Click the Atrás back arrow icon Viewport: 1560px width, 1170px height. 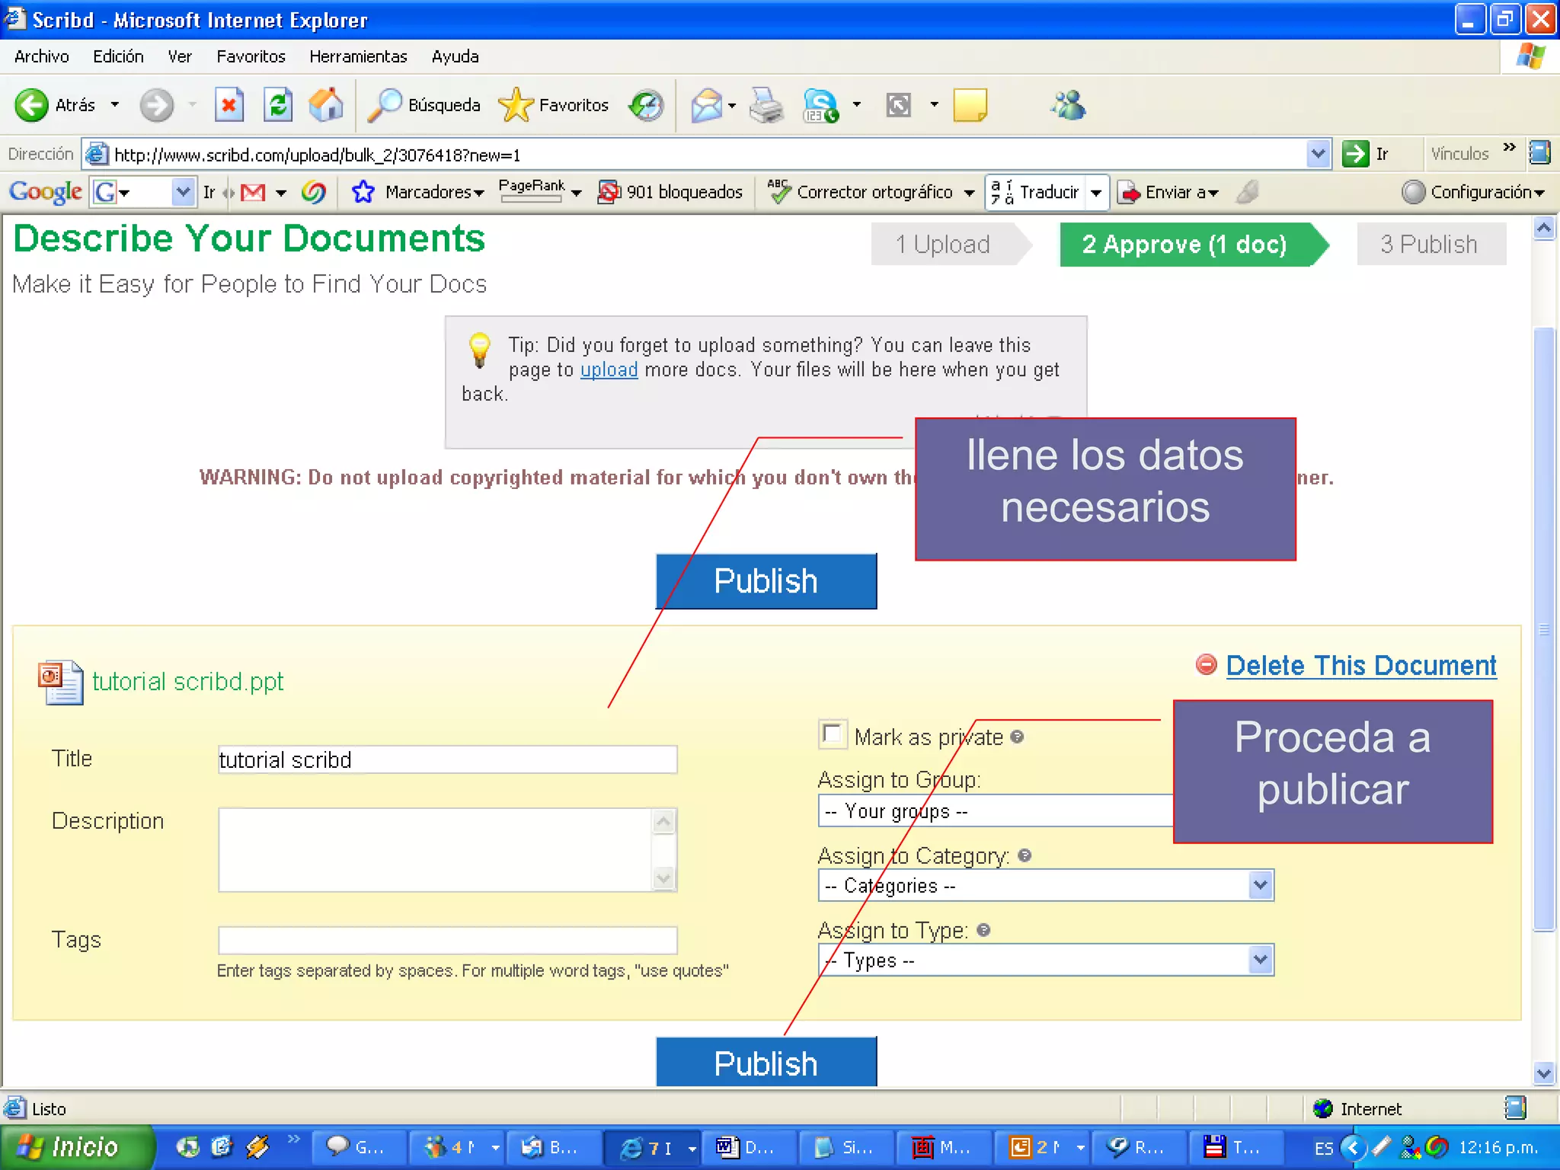click(x=31, y=105)
